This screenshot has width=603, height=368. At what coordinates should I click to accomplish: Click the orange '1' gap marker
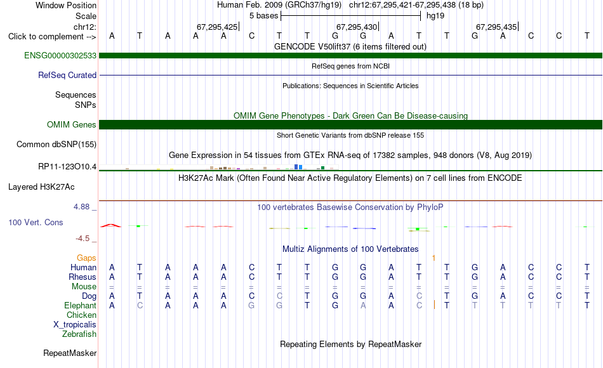(x=434, y=258)
